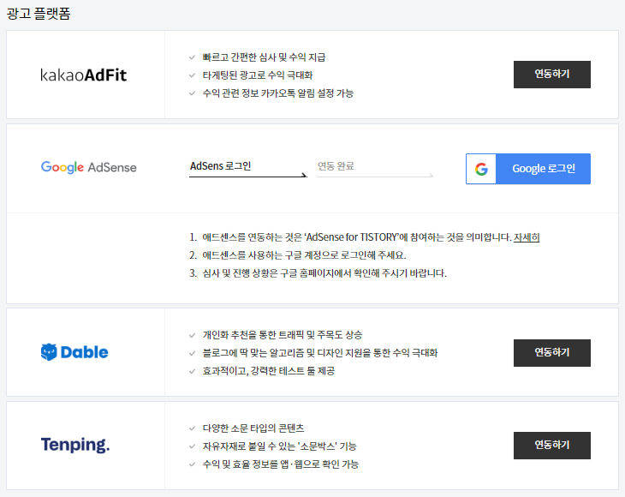Click text 수익 관련 정보 카카오톡 알림 설정 가능
This screenshot has height=497, width=625.
pyautogui.click(x=277, y=93)
